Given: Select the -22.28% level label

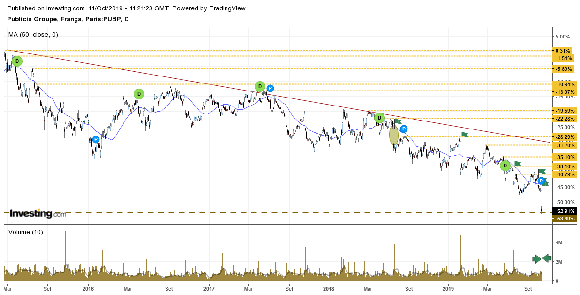Looking at the screenshot, I should coord(565,119).
